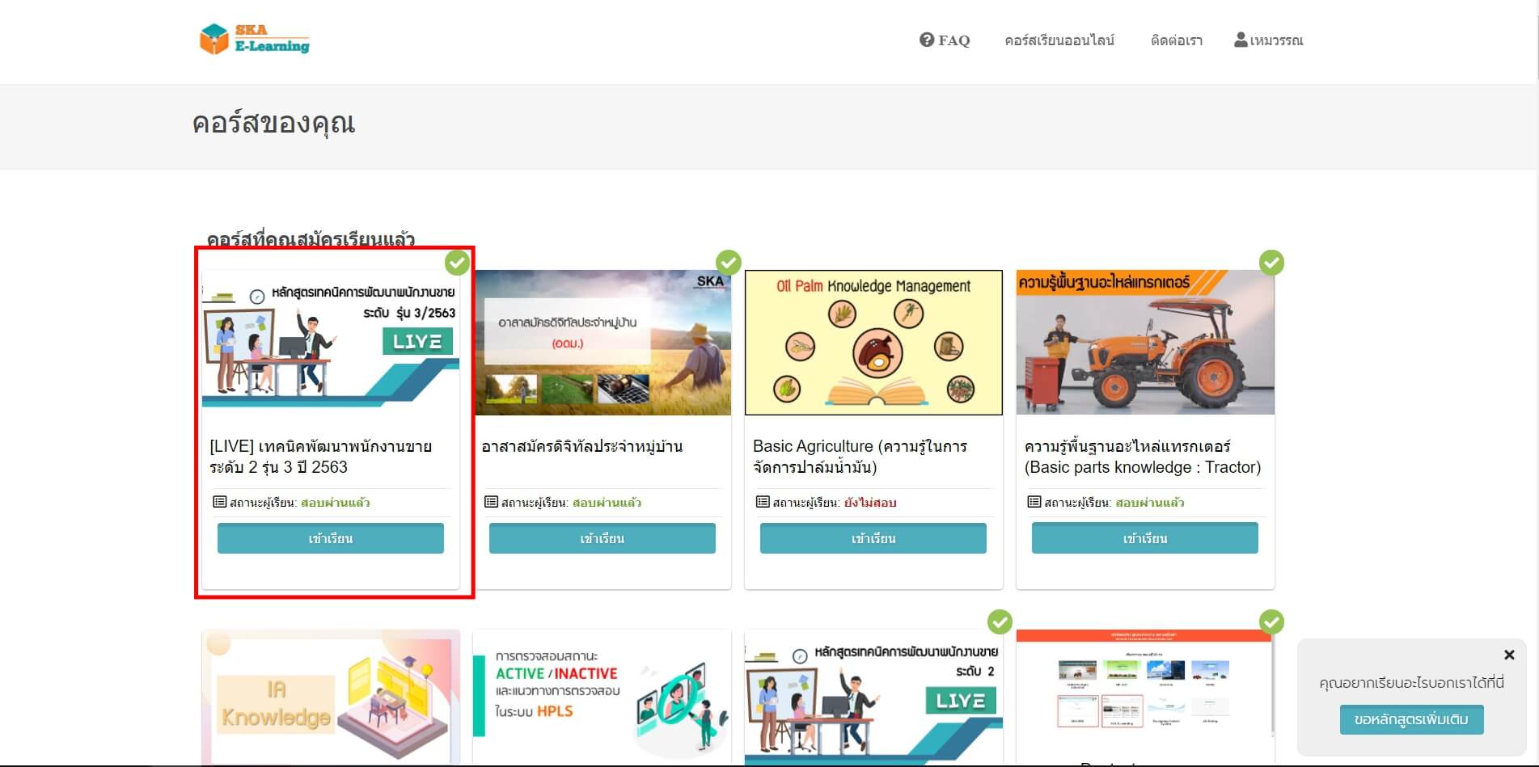Open the FAQ help page

click(x=945, y=40)
